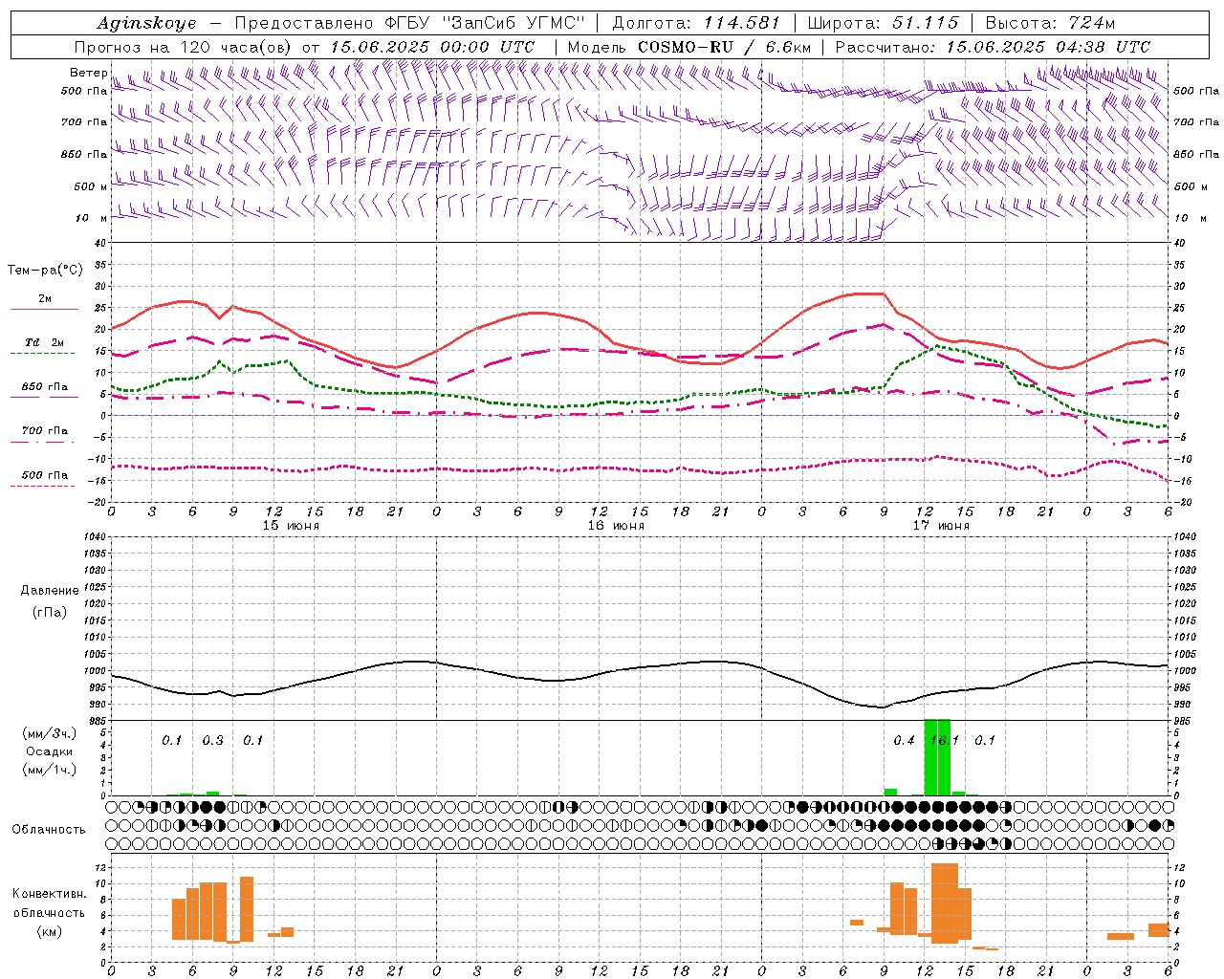Click the Ветер wind panel label
Screen dimensions: 1224x979
88,73
